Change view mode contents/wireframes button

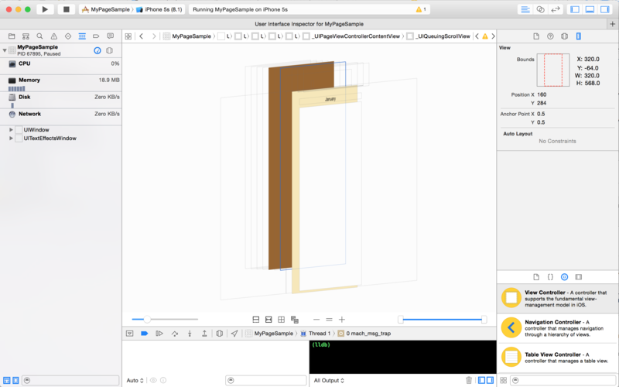tap(295, 320)
